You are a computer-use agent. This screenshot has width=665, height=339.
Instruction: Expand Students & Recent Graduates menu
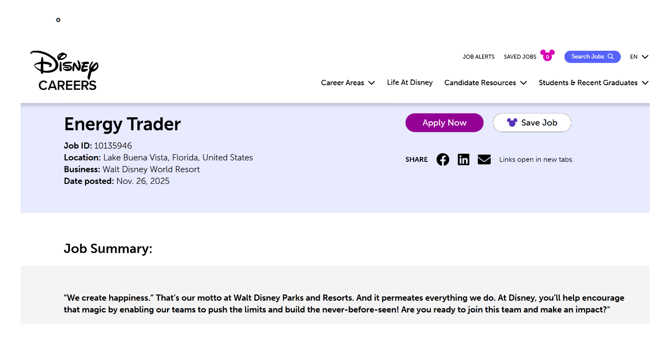point(593,83)
